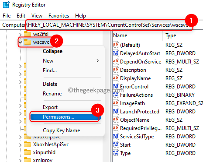This screenshot has height=162, width=203.
Task: Open the Help menu
Action: tap(80, 16)
